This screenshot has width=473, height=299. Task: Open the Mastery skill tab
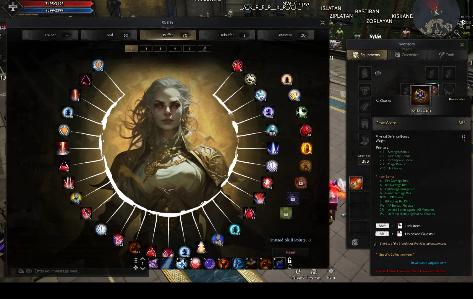click(286, 35)
